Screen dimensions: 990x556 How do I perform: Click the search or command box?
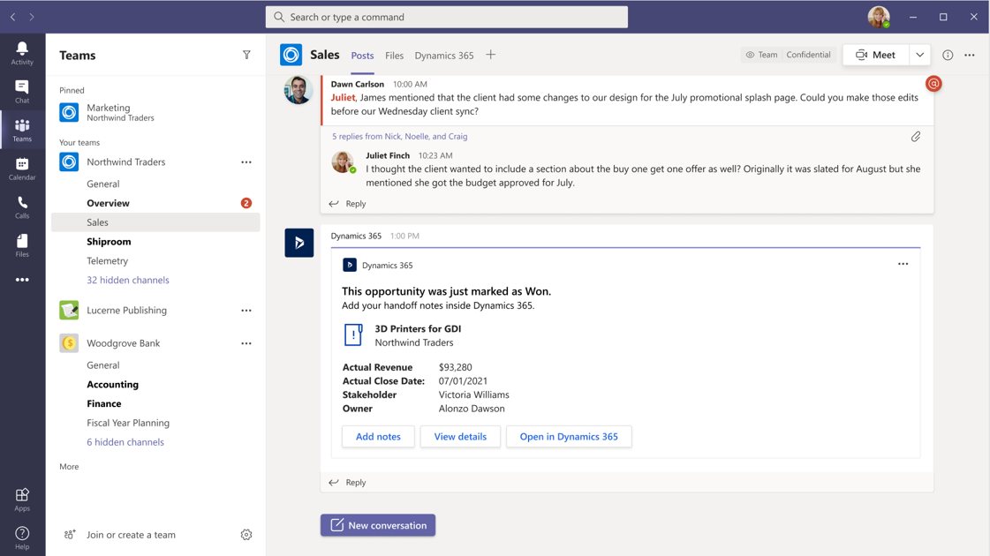click(x=447, y=17)
